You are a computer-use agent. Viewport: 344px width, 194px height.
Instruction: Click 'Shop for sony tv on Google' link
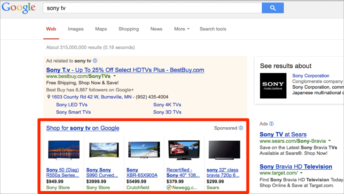point(83,128)
